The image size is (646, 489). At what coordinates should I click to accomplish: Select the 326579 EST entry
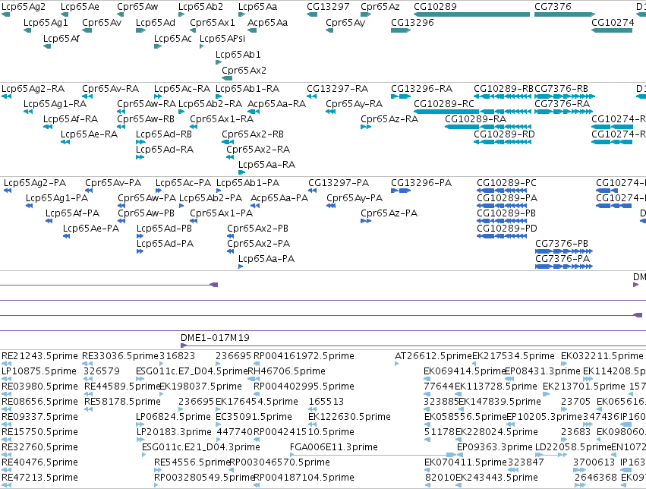pyautogui.click(x=102, y=371)
